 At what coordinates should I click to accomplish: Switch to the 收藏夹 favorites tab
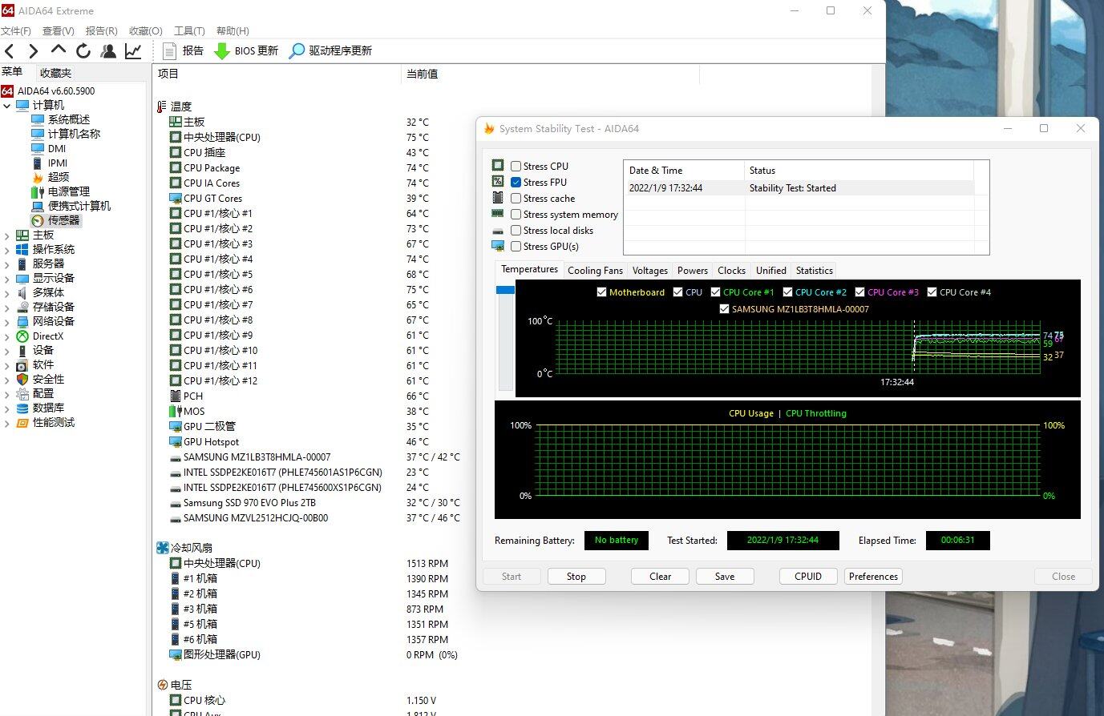click(x=56, y=73)
